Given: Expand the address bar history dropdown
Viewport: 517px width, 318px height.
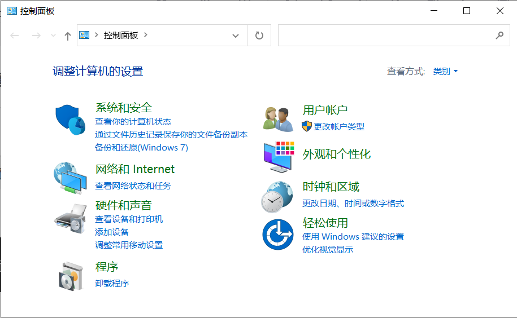Looking at the screenshot, I should coord(236,36).
